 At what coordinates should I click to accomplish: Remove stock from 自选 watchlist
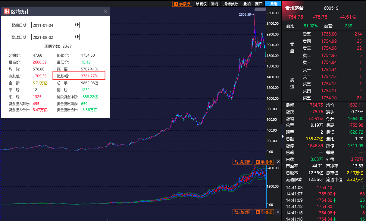[273, 4]
